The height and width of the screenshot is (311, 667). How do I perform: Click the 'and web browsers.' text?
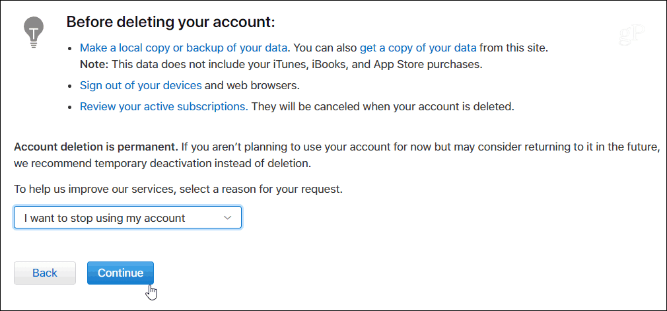pos(252,86)
